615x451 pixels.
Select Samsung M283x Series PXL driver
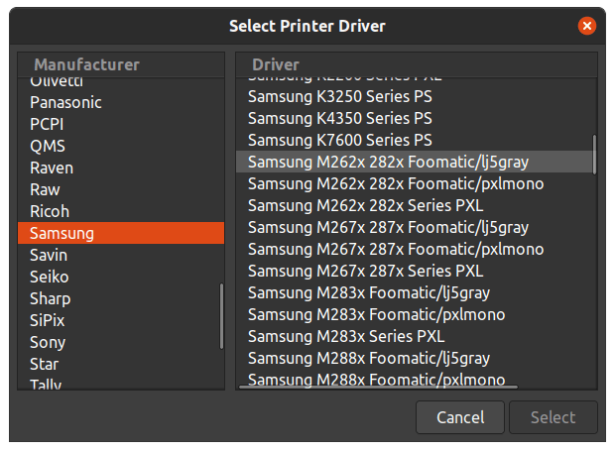point(417,337)
